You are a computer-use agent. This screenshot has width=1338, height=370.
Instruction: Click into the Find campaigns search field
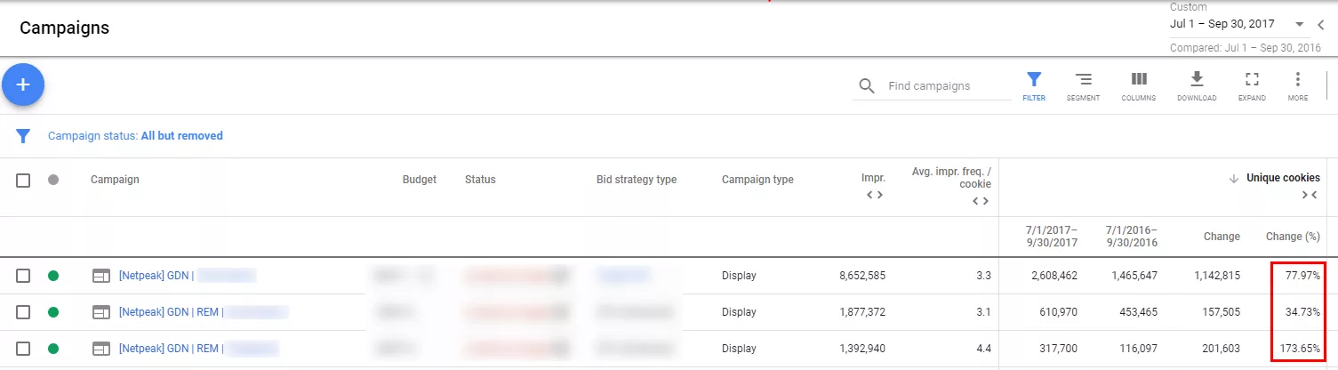tap(943, 86)
